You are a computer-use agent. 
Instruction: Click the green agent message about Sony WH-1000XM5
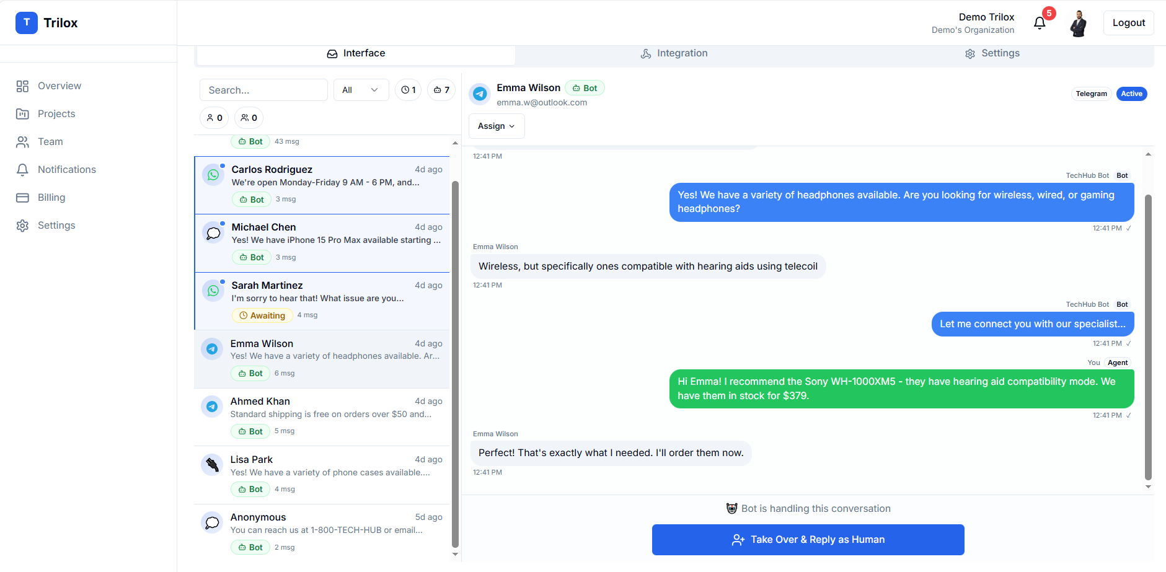901,389
